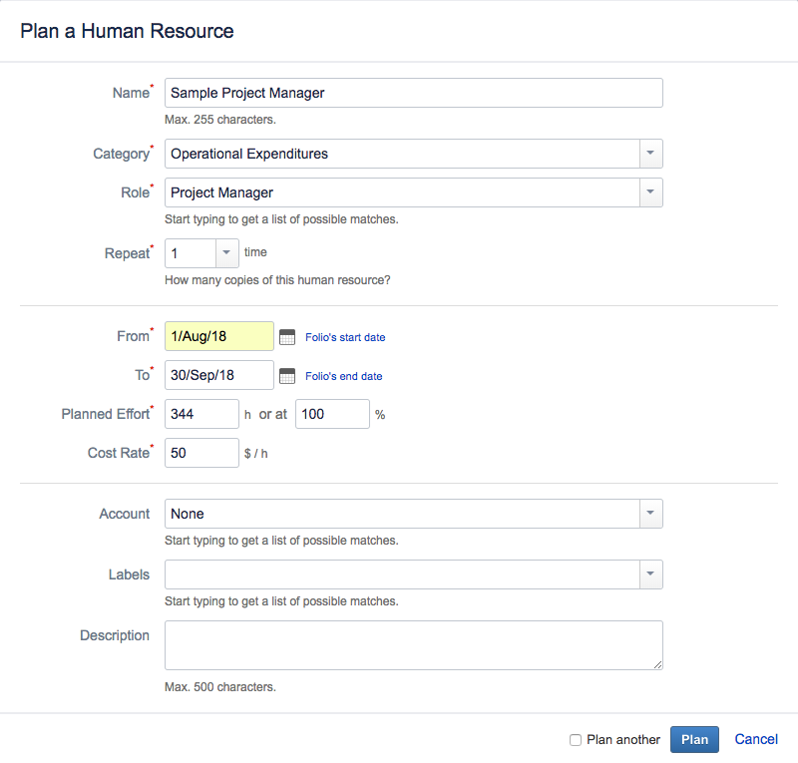
Task: Open the To date calendar picker
Action: [287, 376]
